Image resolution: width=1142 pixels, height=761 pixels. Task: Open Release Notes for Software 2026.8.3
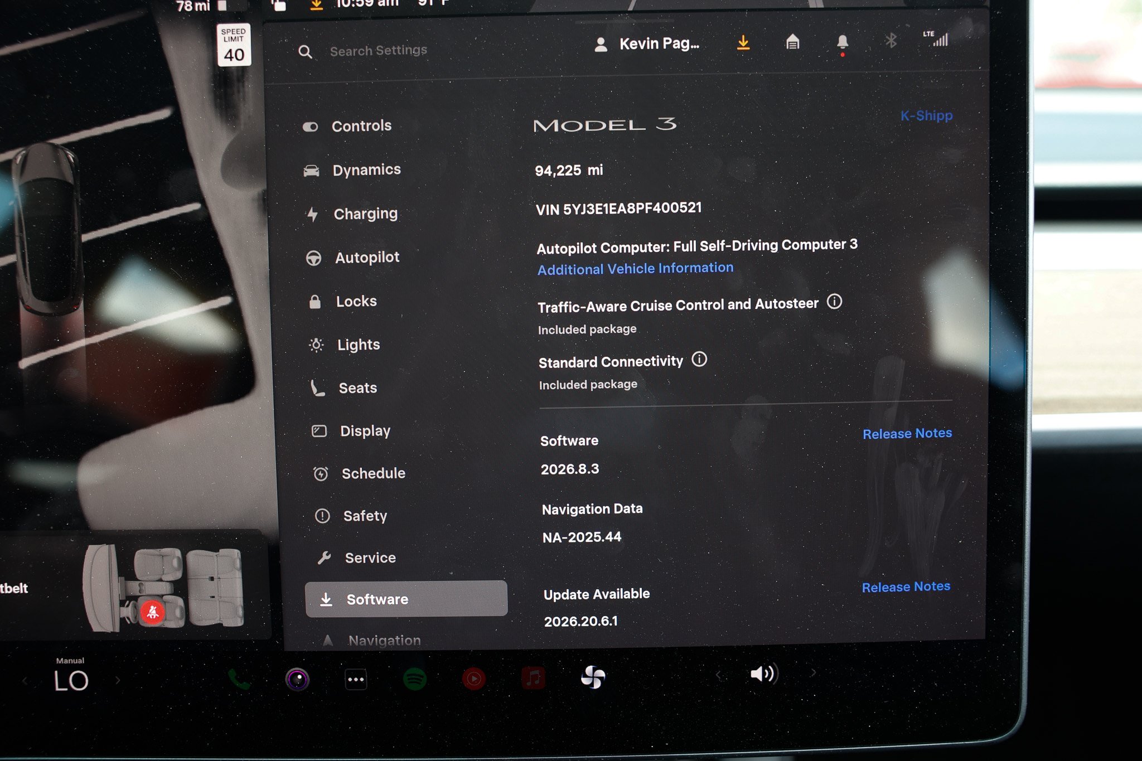click(x=907, y=434)
